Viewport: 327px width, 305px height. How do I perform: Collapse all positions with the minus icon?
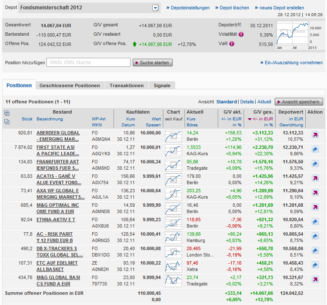tap(6, 121)
